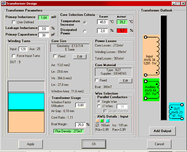Click 'Cont Ratio : 1,11' text

point(62,117)
